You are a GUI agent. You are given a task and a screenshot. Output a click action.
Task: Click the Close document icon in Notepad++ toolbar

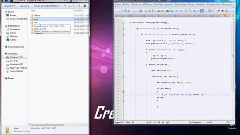[x=133, y=11]
